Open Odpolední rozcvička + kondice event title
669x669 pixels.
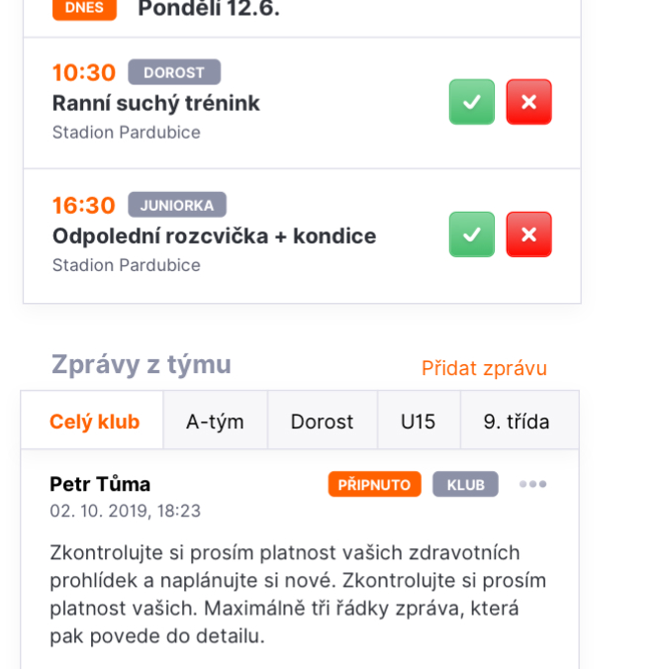(214, 236)
